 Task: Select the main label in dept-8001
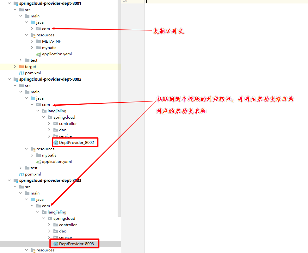coord(35,16)
